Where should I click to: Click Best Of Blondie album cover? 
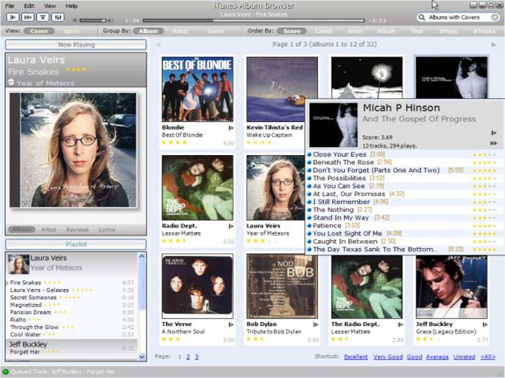coord(198,89)
